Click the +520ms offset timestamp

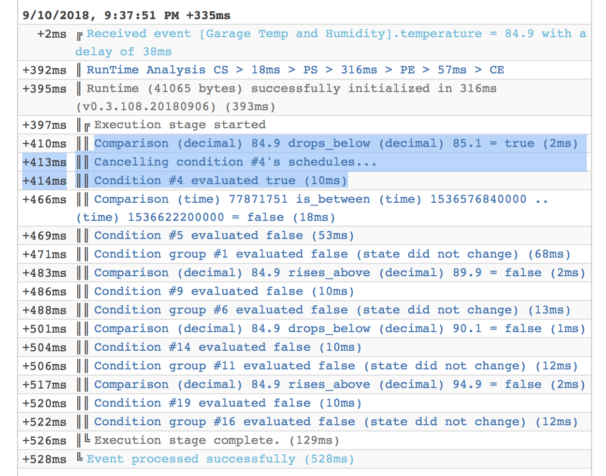pos(45,404)
